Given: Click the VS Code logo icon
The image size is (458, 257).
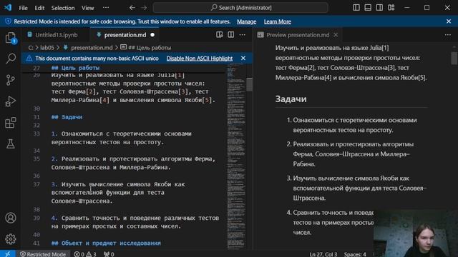Looking at the screenshot, I should click(x=8, y=8).
